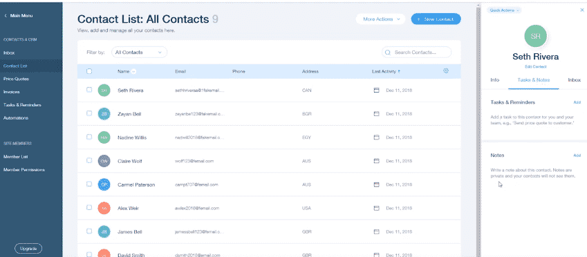Open Member Permissions in the sidebar

pyautogui.click(x=24, y=169)
